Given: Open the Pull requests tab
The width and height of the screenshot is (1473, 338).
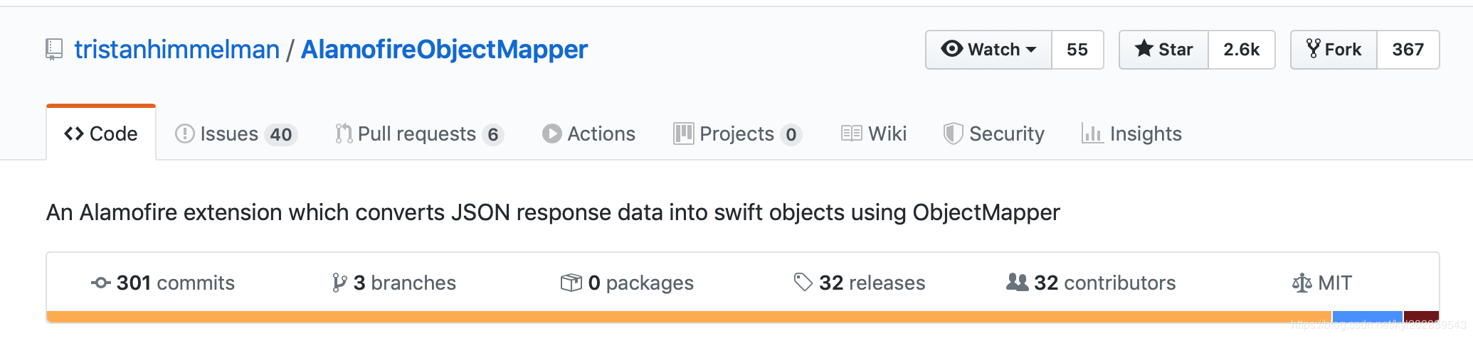Looking at the screenshot, I should (x=419, y=133).
